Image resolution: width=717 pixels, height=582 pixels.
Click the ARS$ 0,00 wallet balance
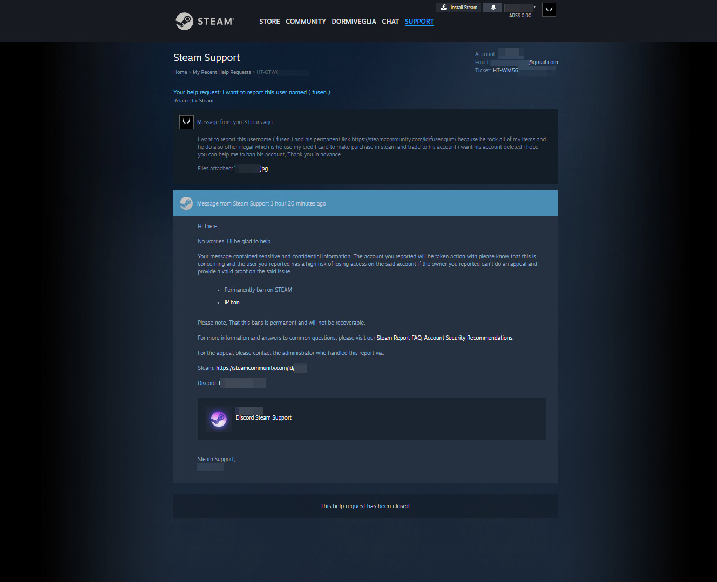coord(520,16)
